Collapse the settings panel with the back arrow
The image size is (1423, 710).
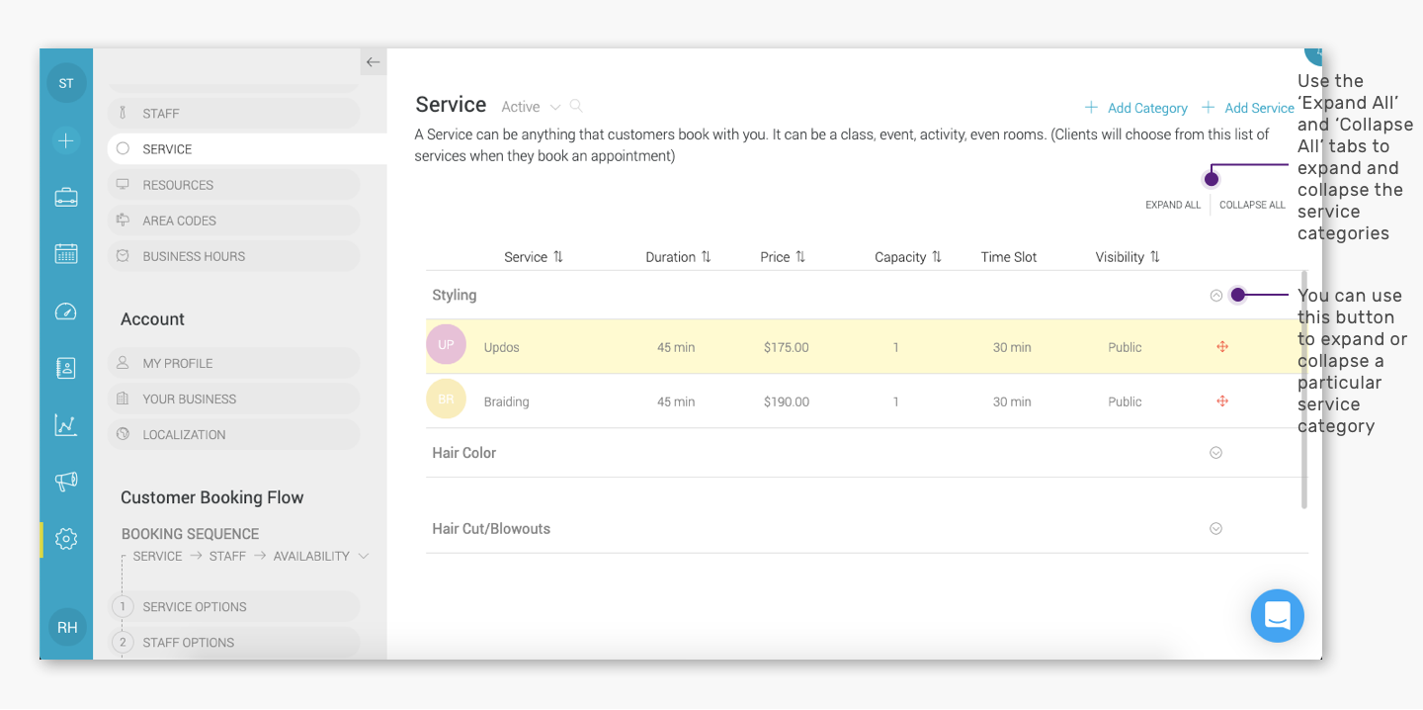[x=373, y=62]
